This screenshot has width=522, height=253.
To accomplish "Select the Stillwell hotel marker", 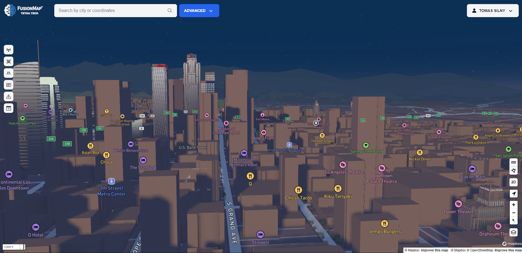I will point(260,234).
